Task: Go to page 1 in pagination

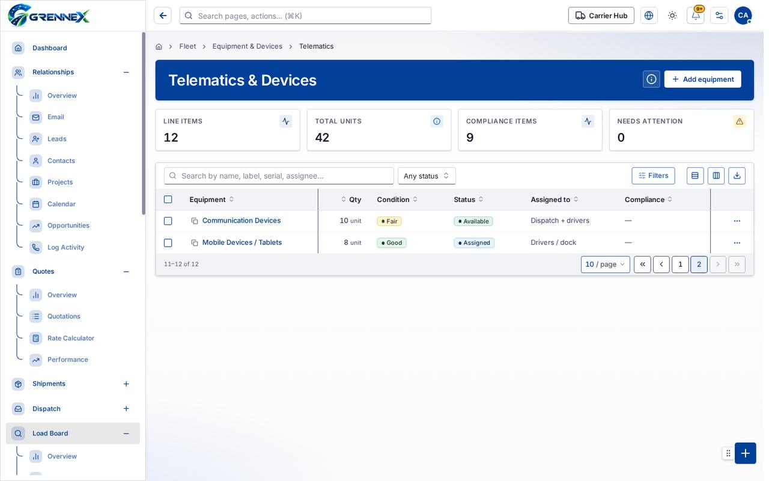Action: click(680, 265)
